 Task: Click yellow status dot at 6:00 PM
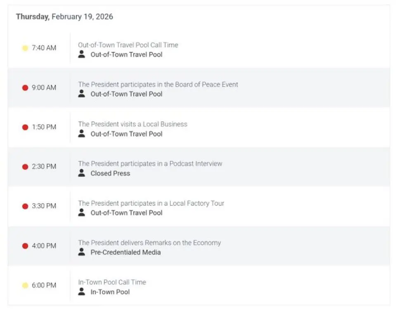pyautogui.click(x=25, y=285)
